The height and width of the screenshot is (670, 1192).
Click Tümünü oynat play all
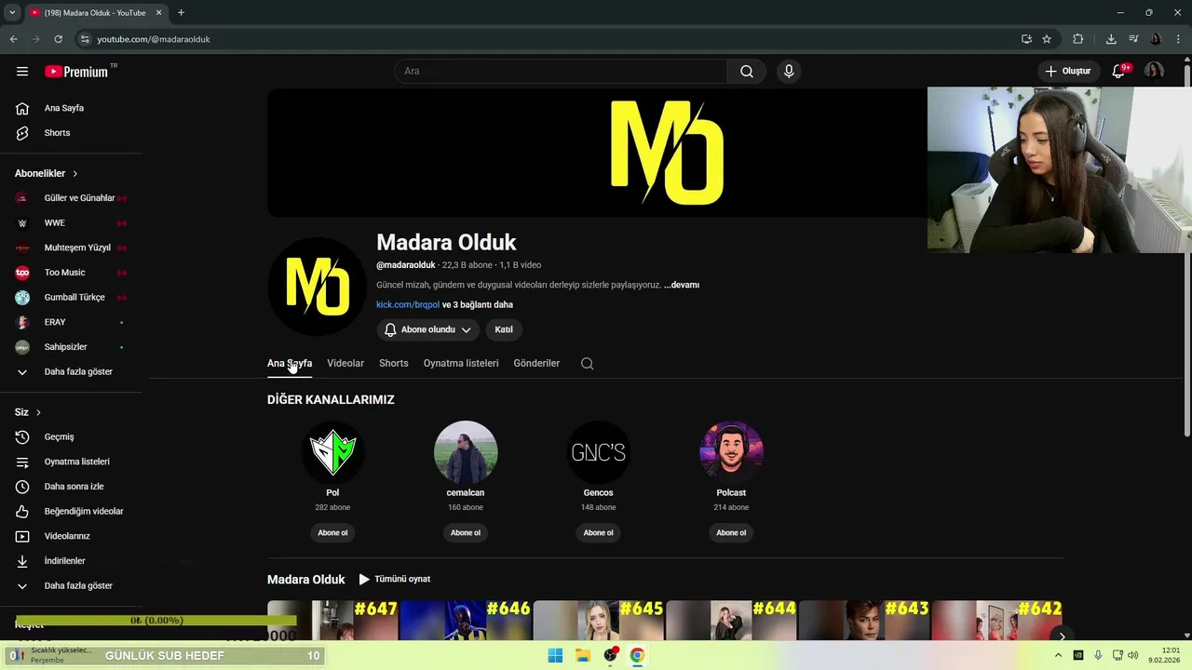395,579
